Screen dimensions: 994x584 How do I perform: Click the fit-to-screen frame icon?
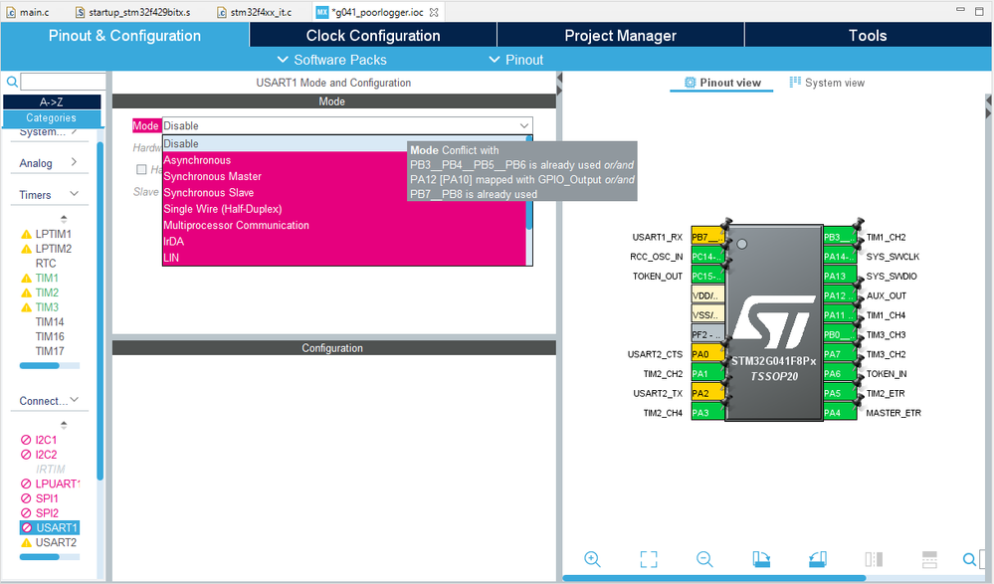[649, 559]
